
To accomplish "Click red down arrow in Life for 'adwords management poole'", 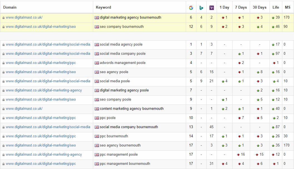I will (274, 63).
